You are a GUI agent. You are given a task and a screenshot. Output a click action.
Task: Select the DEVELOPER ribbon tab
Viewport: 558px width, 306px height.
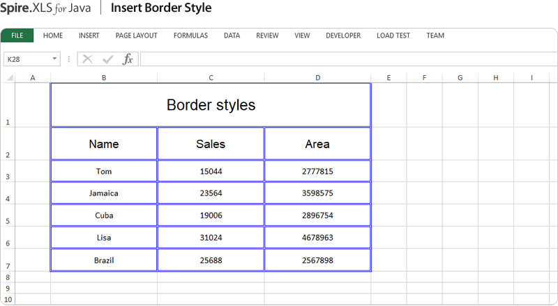coord(343,35)
